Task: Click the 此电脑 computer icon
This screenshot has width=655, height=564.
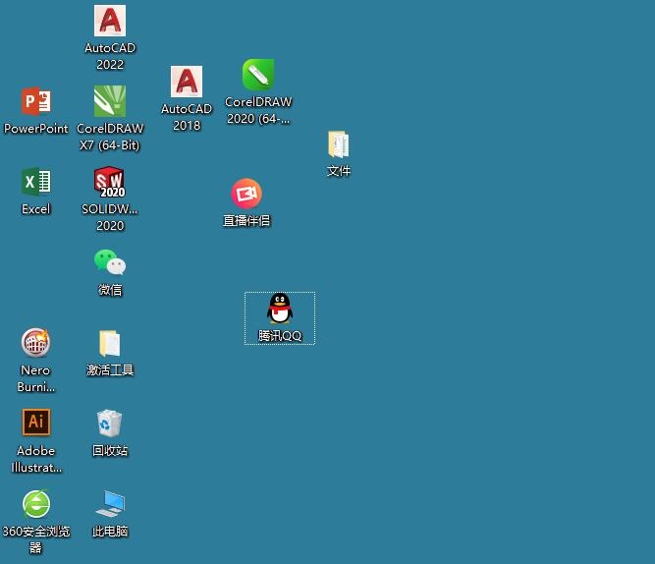Action: [110, 504]
